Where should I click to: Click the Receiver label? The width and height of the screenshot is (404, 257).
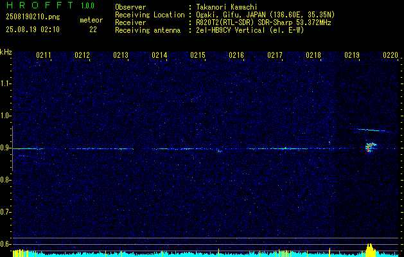pos(130,22)
